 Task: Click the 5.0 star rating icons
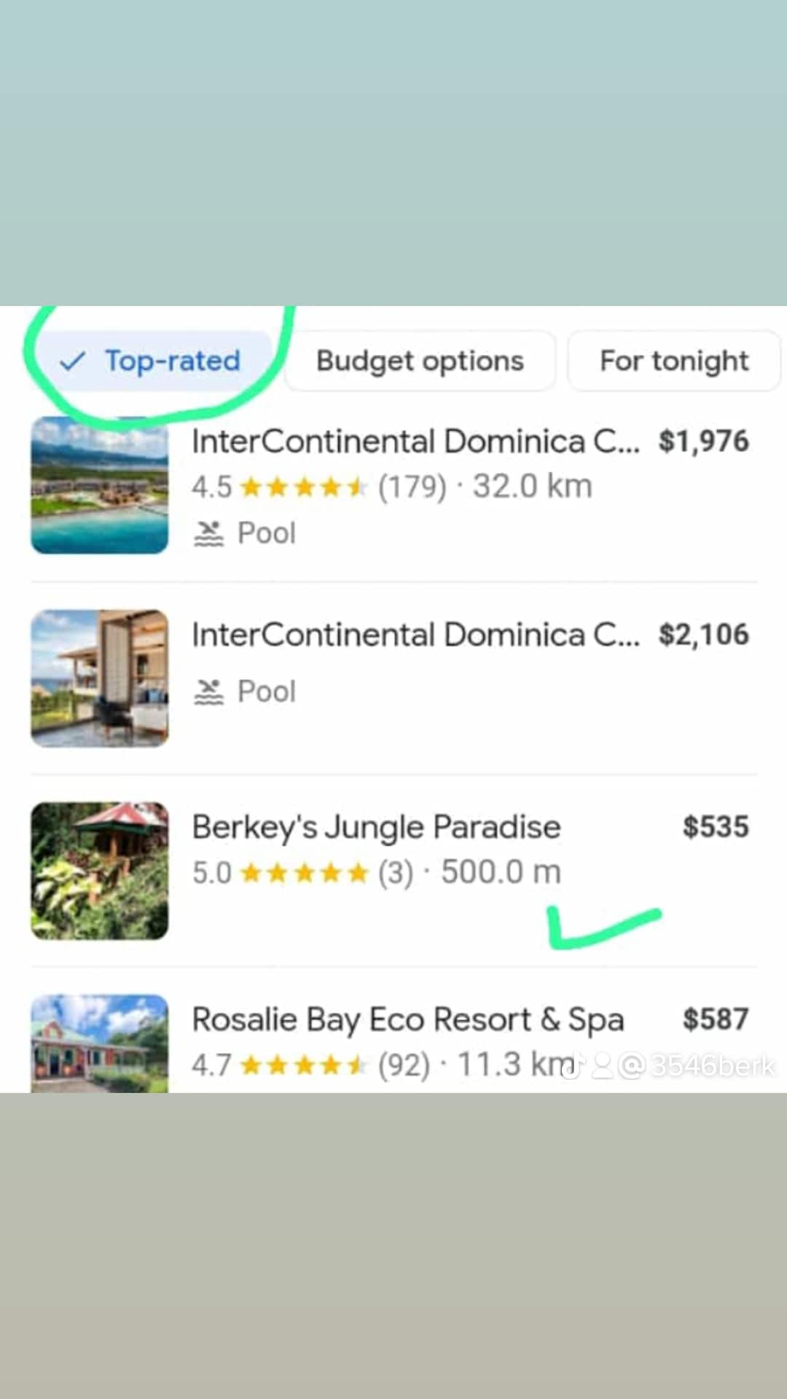[303, 872]
